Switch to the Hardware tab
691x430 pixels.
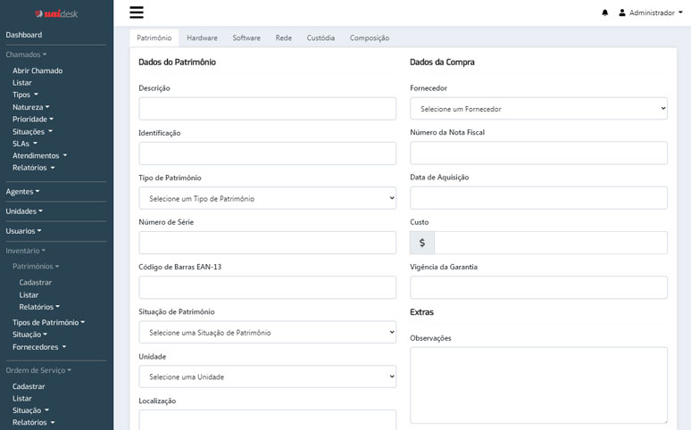(202, 38)
